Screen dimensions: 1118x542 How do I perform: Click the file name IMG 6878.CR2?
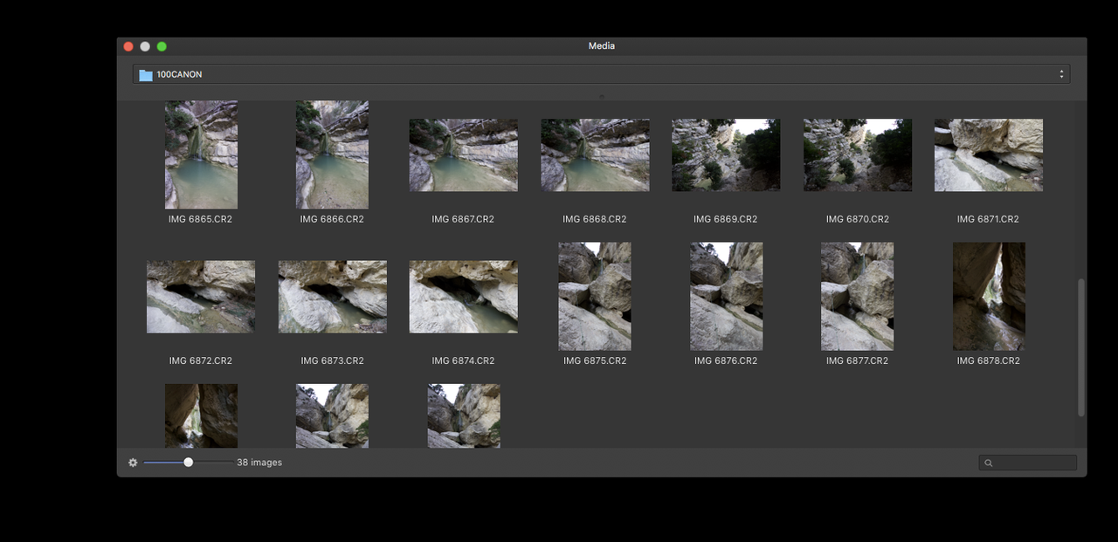(988, 360)
